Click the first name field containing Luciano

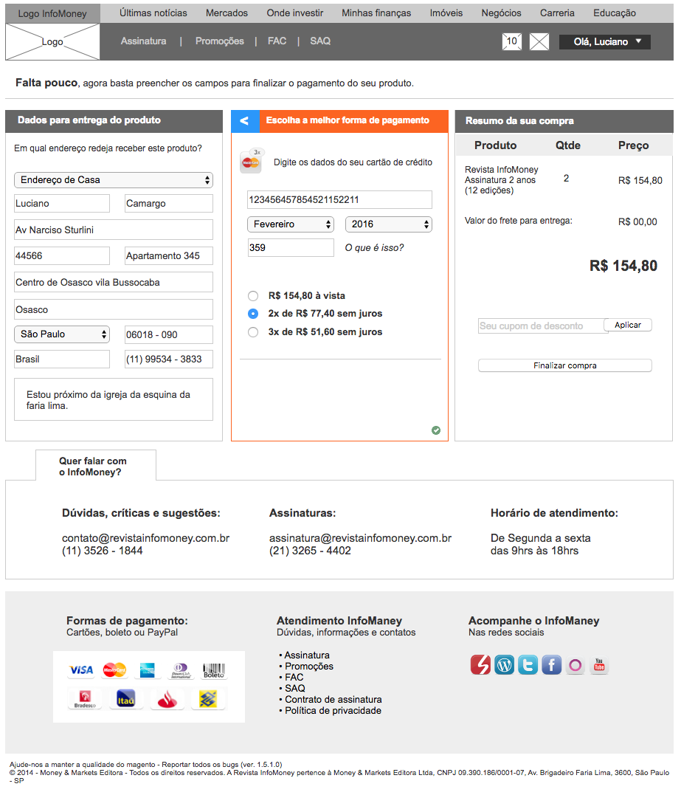point(62,203)
